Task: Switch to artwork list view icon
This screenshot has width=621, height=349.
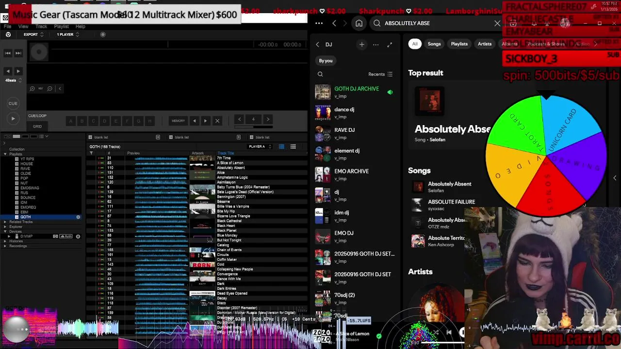Action: tap(281, 146)
